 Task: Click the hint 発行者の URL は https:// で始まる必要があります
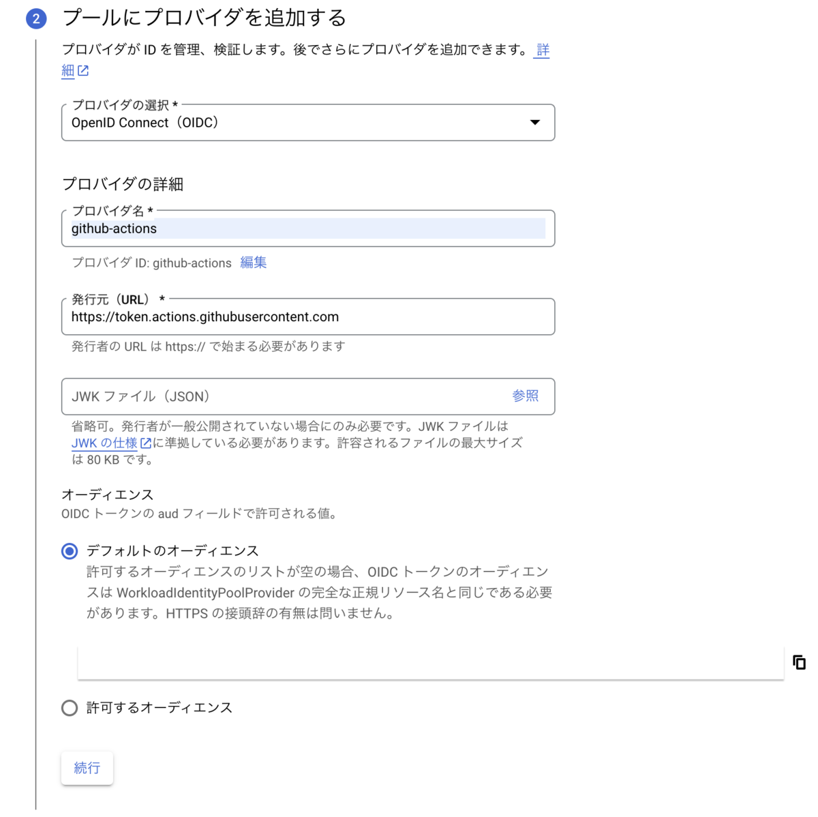[209, 346]
